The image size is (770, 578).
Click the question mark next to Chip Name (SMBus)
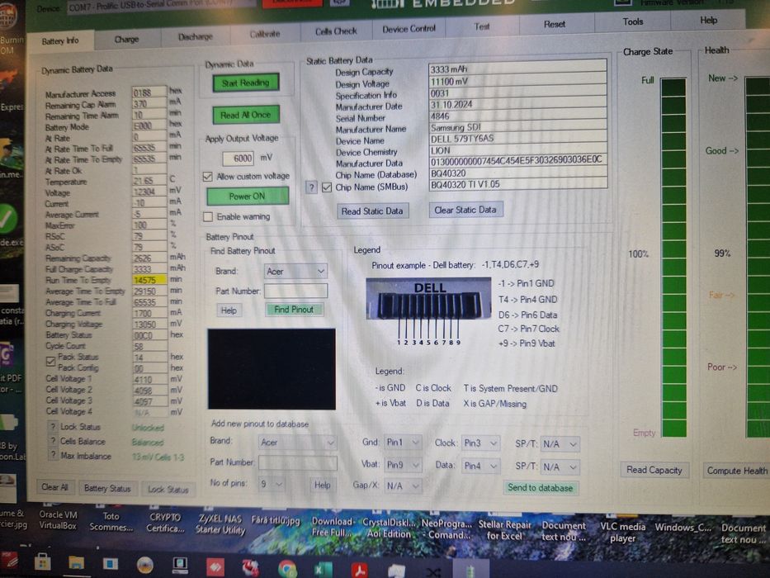311,187
